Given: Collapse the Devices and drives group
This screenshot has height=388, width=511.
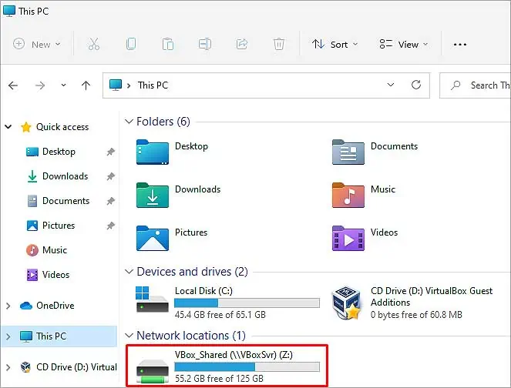Looking at the screenshot, I should (128, 272).
